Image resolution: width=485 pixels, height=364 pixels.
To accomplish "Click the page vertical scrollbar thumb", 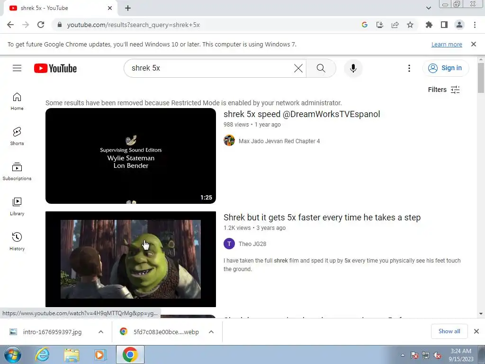I will 481,78.
